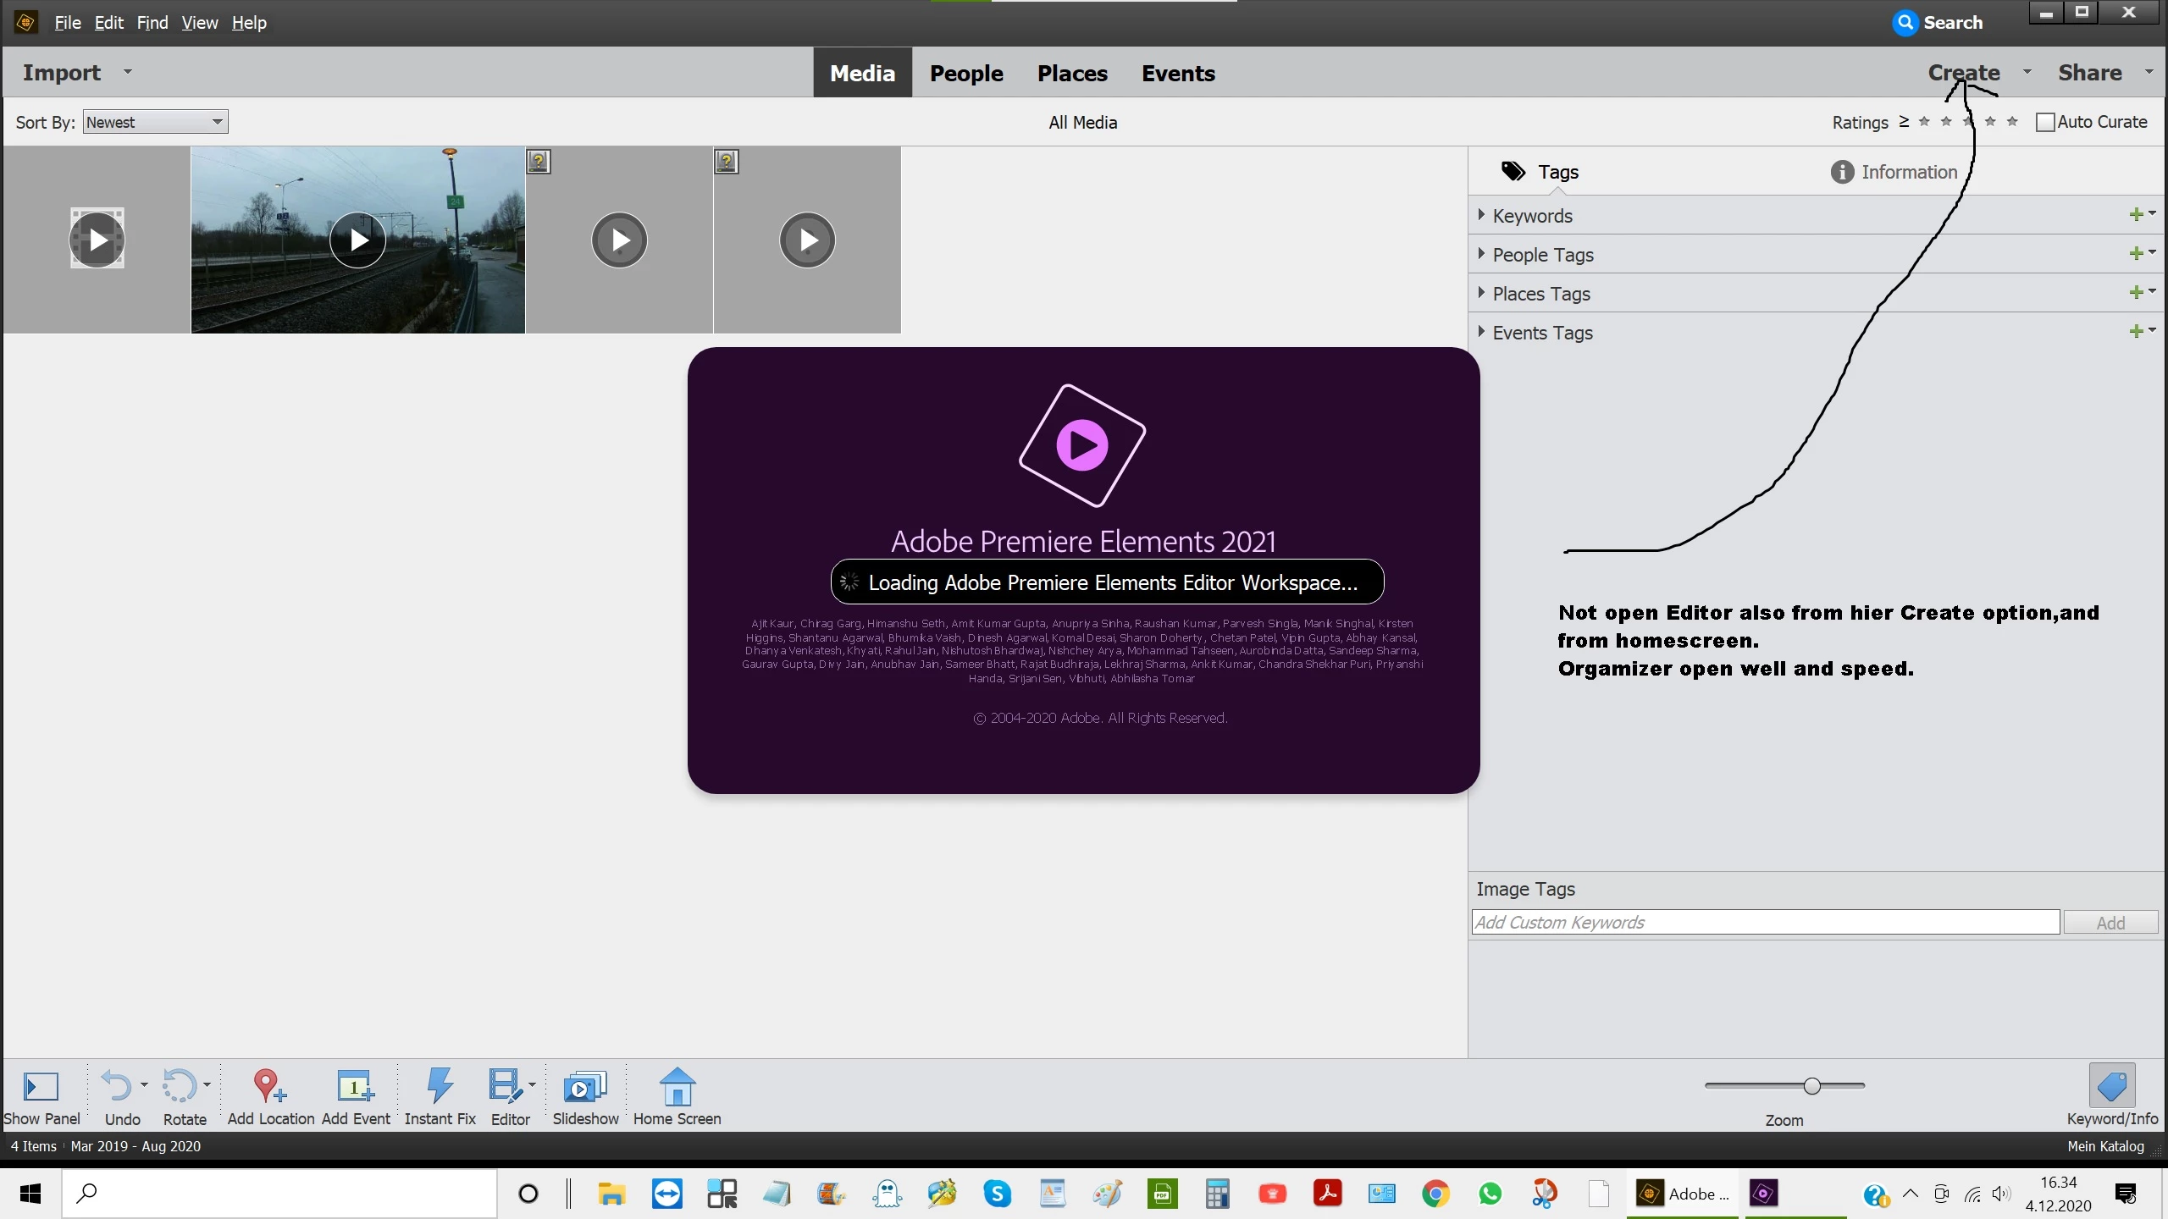Go to Home Screen icon

677,1086
